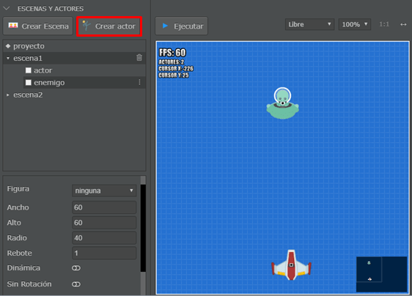Open the three-dot menu on enemigo row
Viewport: 412px width, 296px height.
[139, 82]
